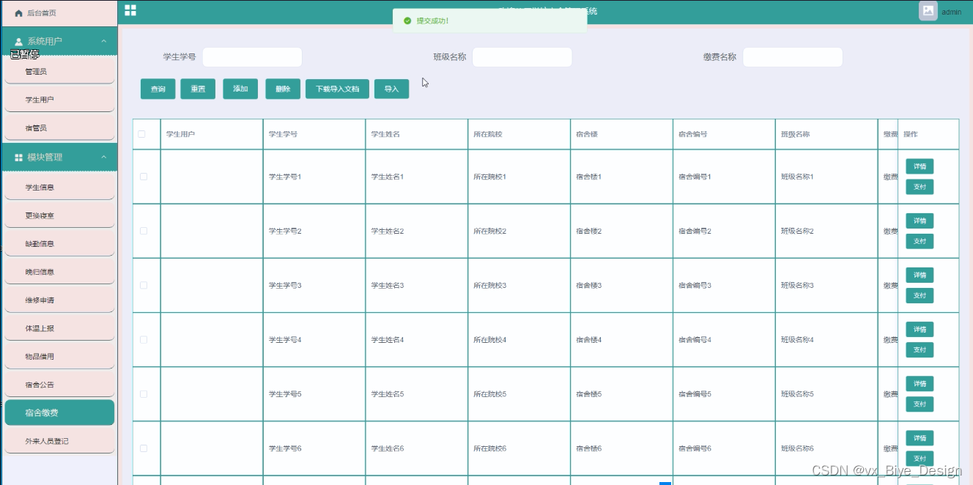Screen dimensions: 973x485
Task: Open the 宿管员 sidebar item
Action: coord(59,127)
